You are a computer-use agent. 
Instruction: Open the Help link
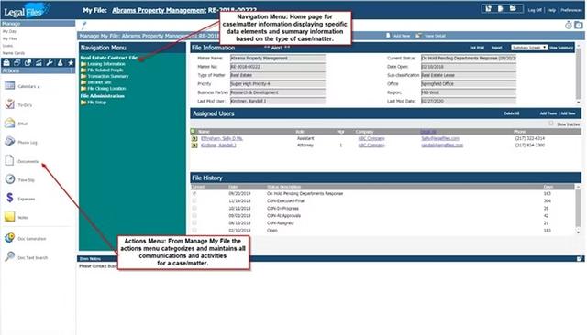point(551,10)
